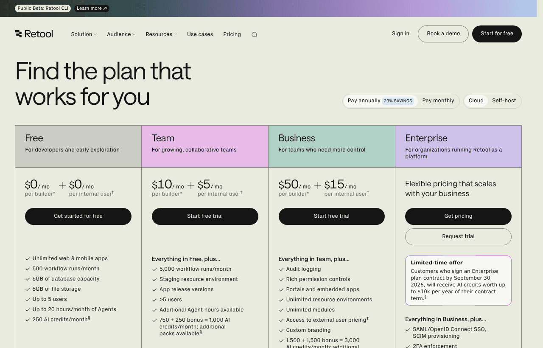Click the Find the plan headline
Viewport: 543px width, 348px height.
click(103, 84)
